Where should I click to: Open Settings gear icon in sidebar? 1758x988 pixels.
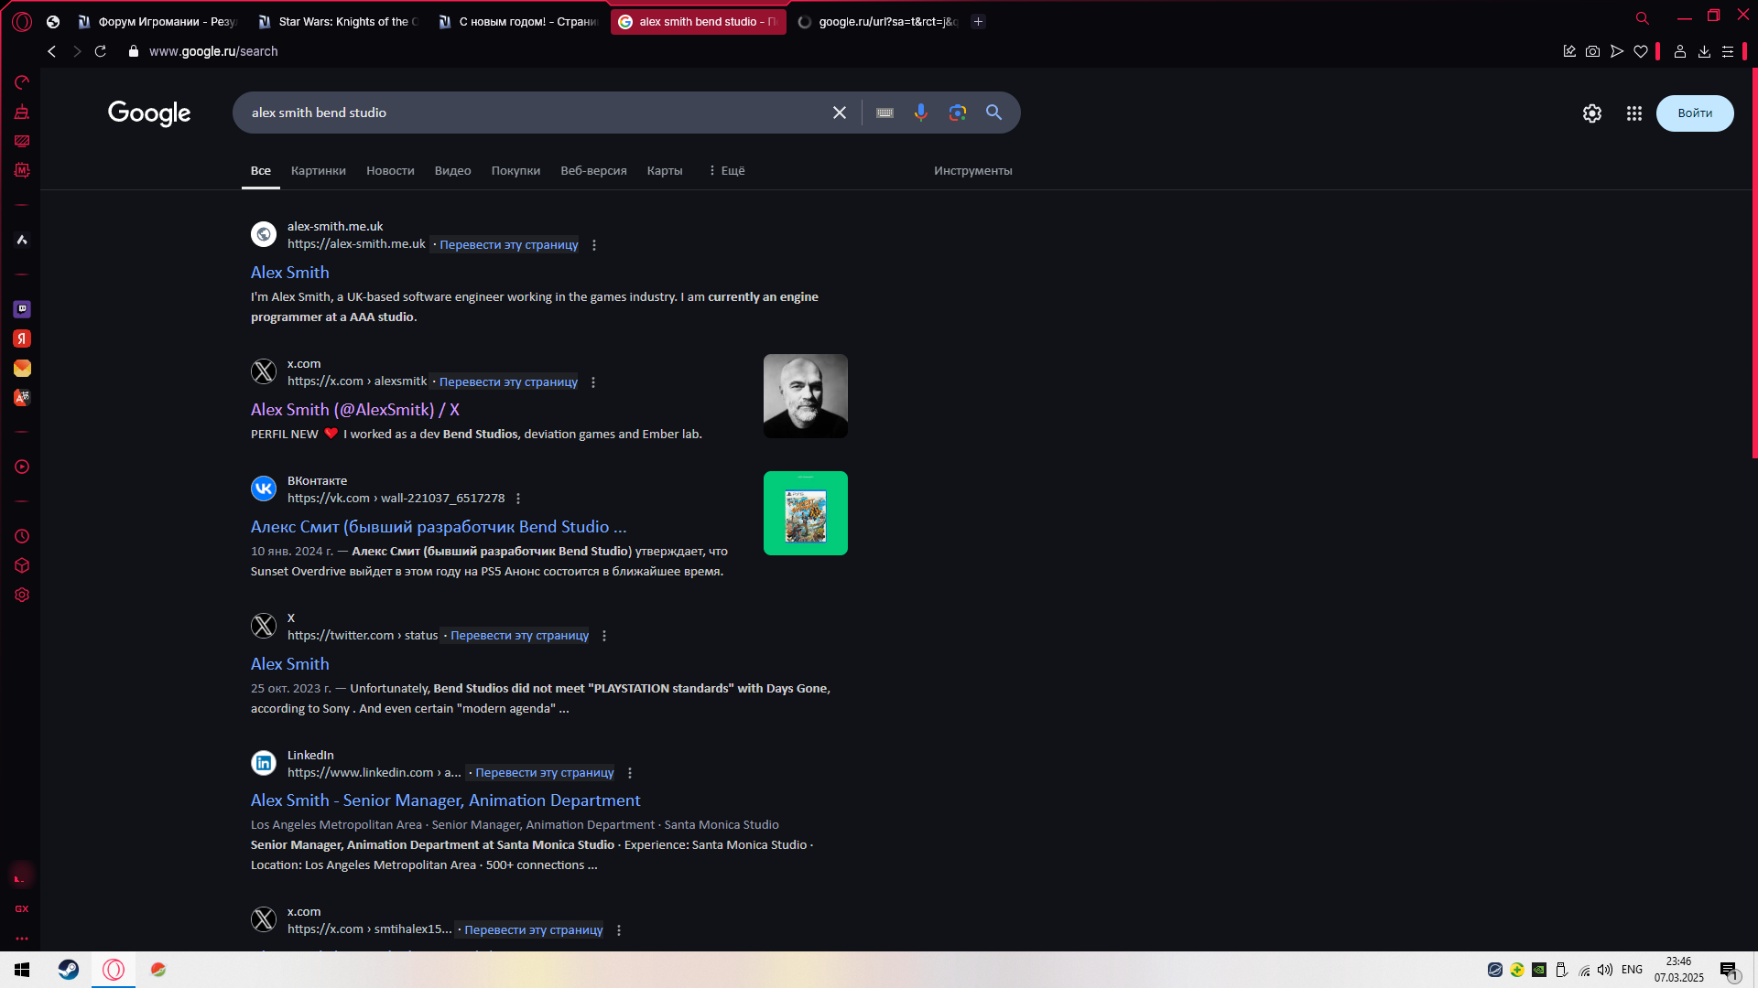22,595
